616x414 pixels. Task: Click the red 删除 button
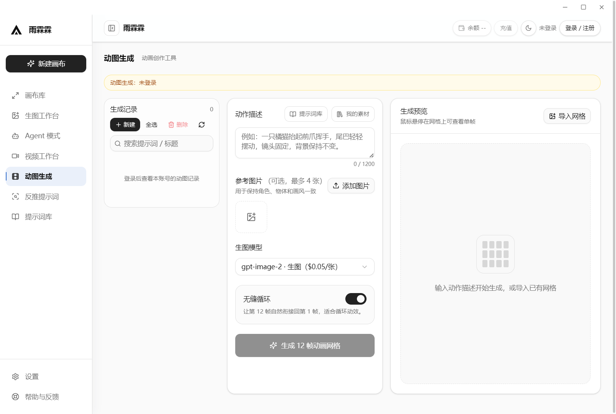178,125
